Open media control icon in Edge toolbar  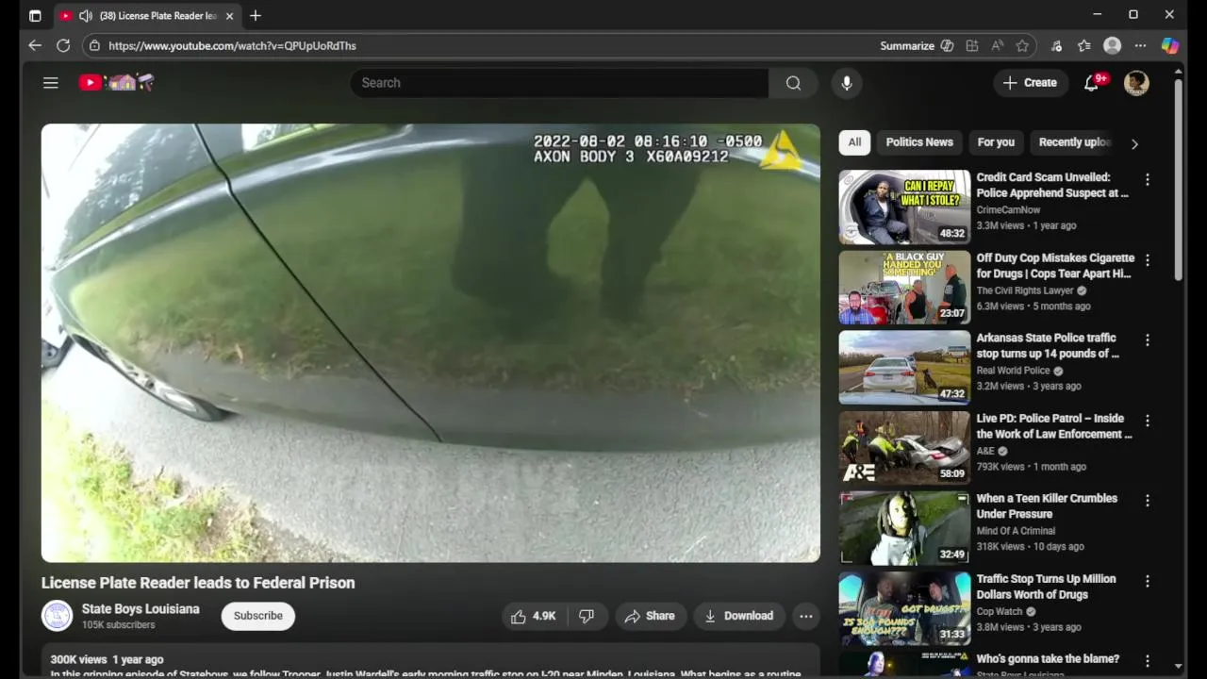[1056, 45]
